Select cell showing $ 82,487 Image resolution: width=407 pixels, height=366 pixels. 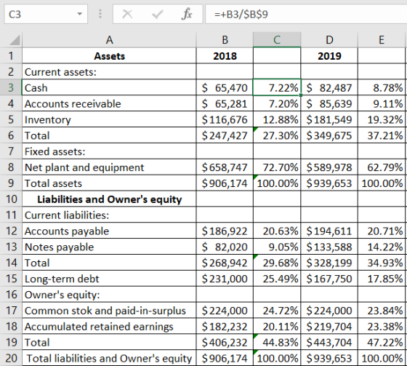(x=329, y=87)
